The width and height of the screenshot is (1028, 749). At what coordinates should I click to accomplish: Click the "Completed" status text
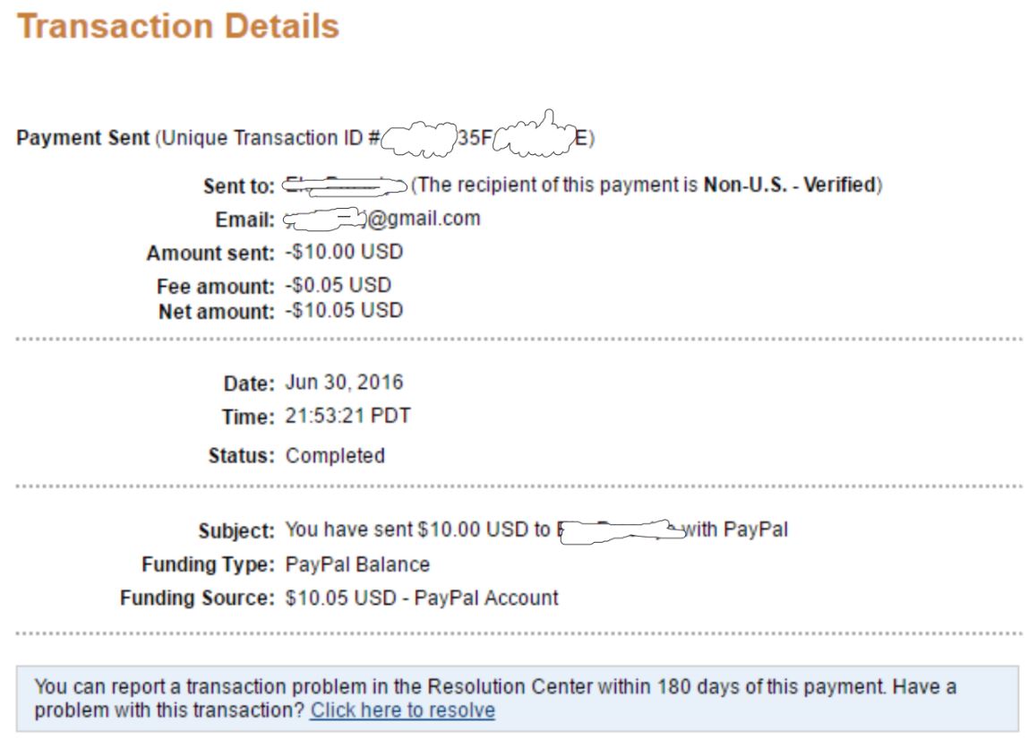(335, 456)
